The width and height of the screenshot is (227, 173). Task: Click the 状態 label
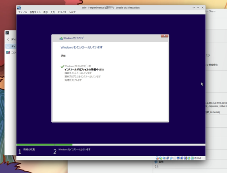(x=63, y=56)
